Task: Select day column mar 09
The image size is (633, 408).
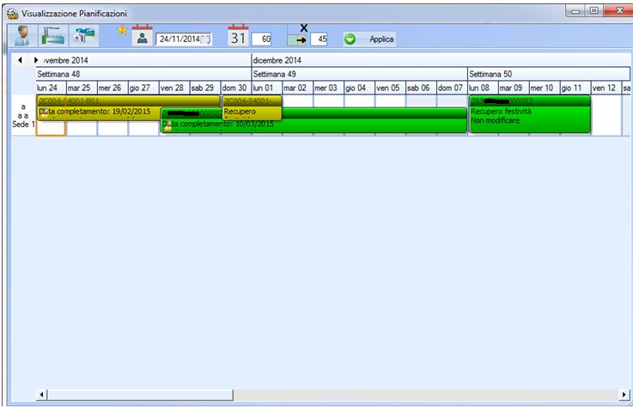Action: click(x=514, y=88)
